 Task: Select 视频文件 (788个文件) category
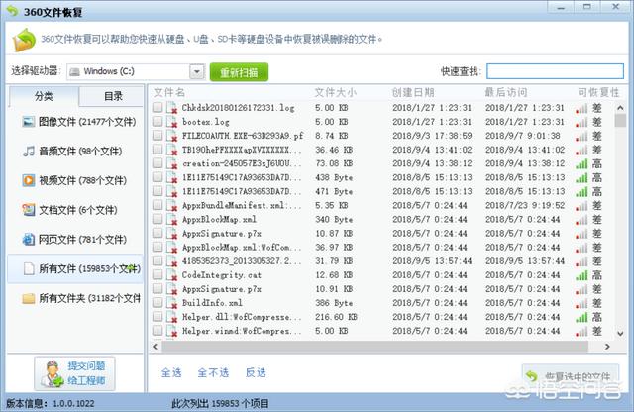point(74,180)
